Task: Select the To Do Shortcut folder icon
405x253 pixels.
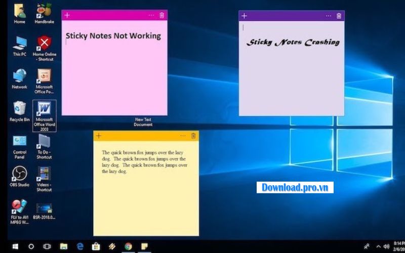Action: (x=44, y=147)
